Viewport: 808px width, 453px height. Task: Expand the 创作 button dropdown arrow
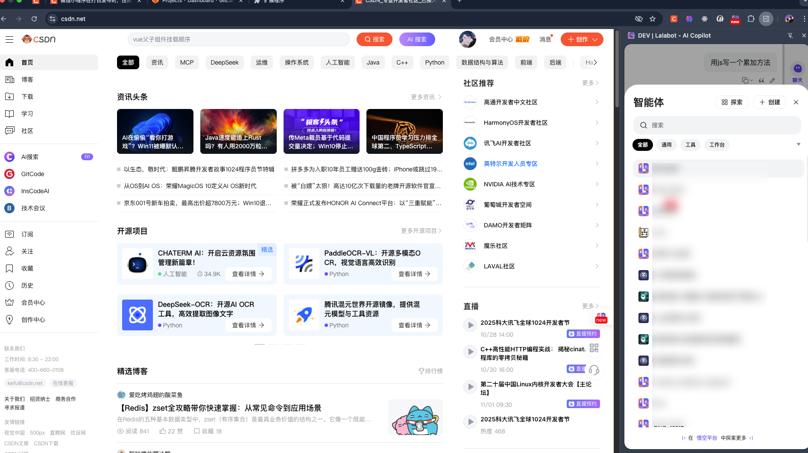pyautogui.click(x=594, y=39)
